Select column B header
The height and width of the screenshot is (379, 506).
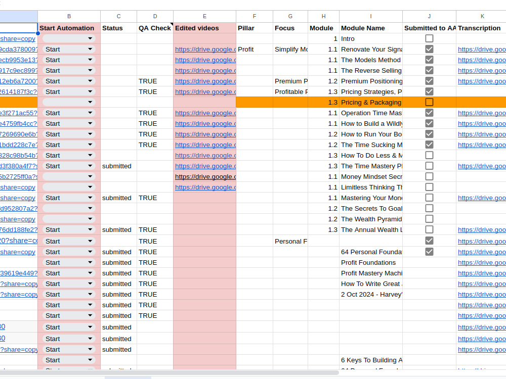coord(69,17)
